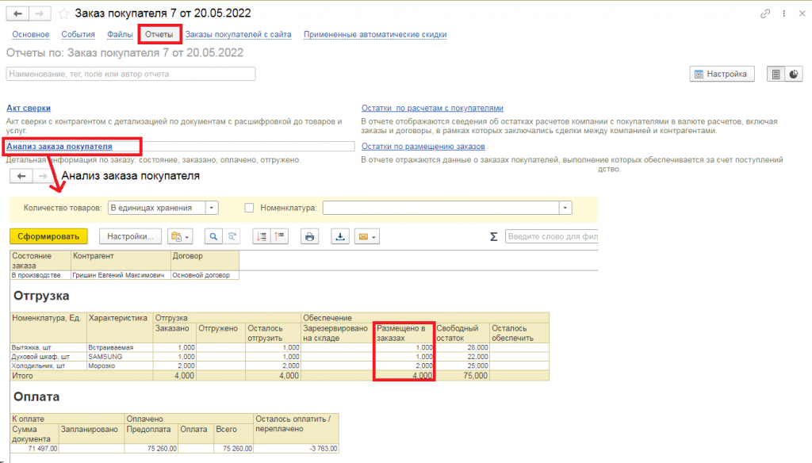Select the Духовой шкаф, шт cell
The height and width of the screenshot is (463, 812).
tap(48, 357)
